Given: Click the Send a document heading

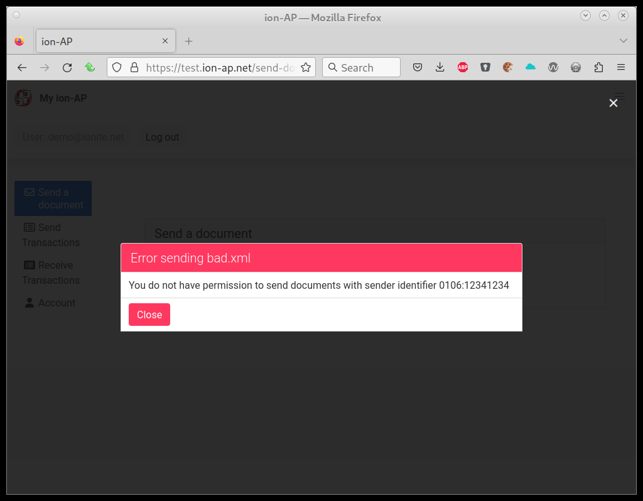Looking at the screenshot, I should click(203, 234).
